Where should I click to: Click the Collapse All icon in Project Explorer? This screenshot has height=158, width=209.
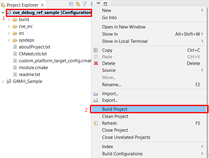[x=71, y=4]
